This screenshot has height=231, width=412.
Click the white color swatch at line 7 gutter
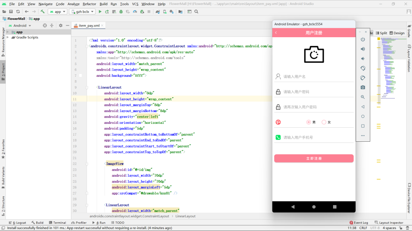tap(80, 76)
